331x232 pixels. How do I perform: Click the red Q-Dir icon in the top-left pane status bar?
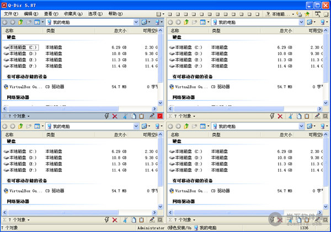coord(160,116)
